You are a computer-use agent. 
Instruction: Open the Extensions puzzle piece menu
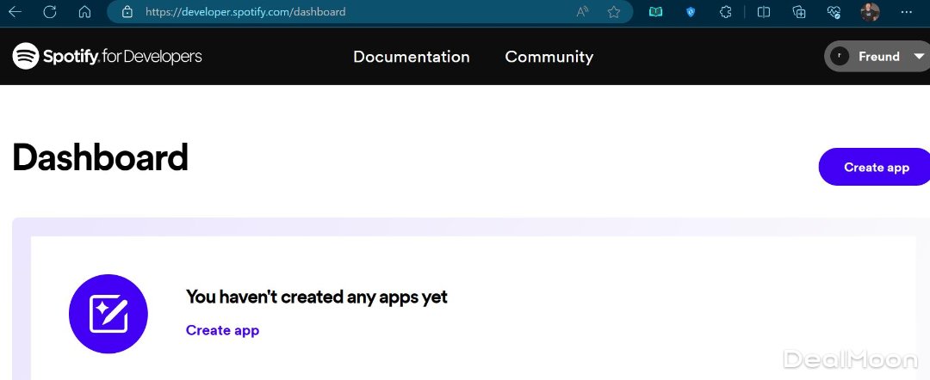[x=725, y=12]
